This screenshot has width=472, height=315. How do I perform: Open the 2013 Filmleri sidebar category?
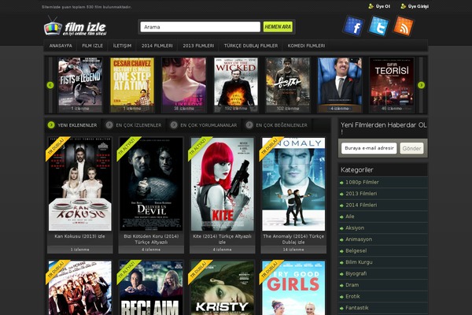point(383,194)
